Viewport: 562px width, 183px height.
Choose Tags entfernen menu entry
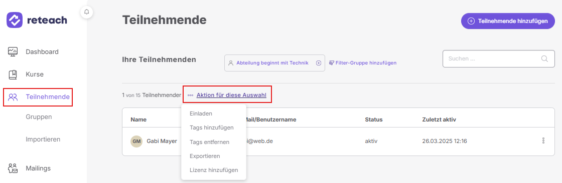click(209, 142)
